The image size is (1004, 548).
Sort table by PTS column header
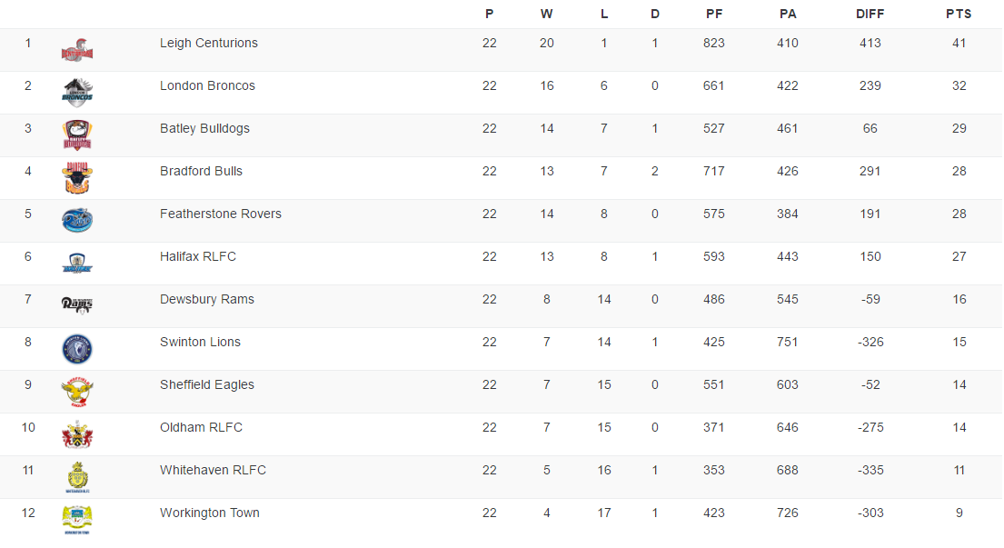[959, 14]
